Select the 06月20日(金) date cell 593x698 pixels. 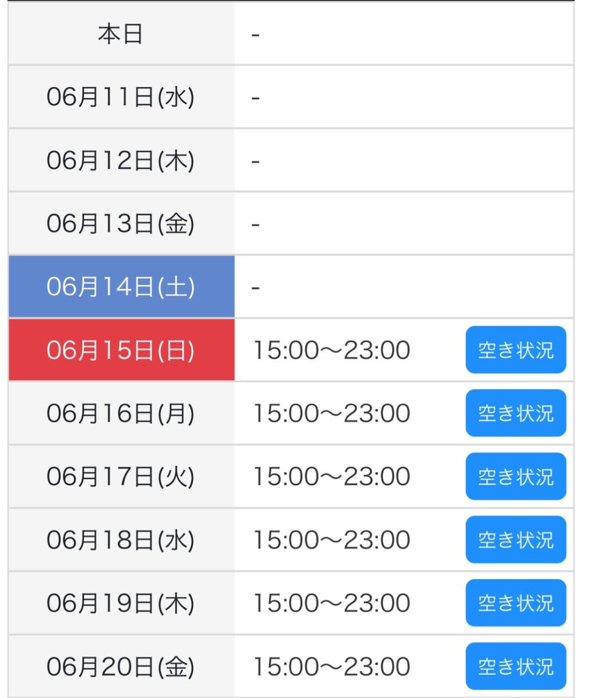click(121, 666)
